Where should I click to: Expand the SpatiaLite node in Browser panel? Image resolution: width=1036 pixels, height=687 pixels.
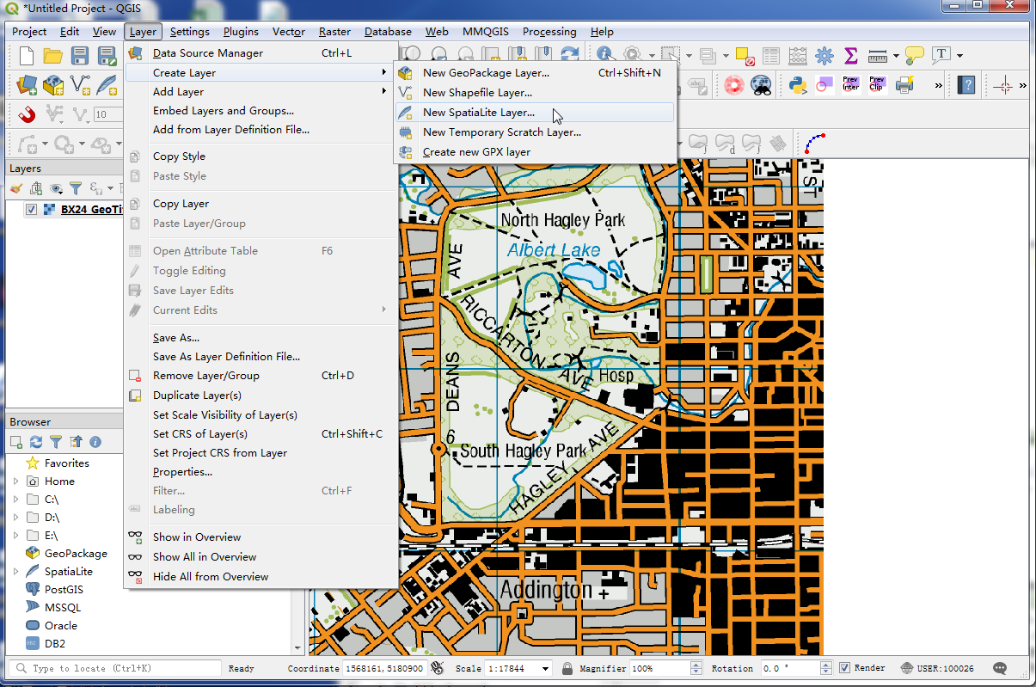pyautogui.click(x=16, y=571)
